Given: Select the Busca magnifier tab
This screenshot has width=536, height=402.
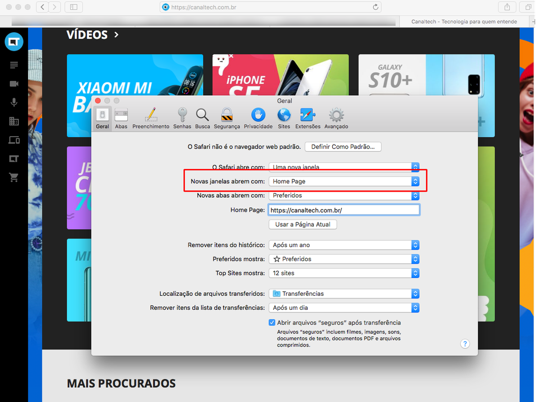Looking at the screenshot, I should (203, 118).
